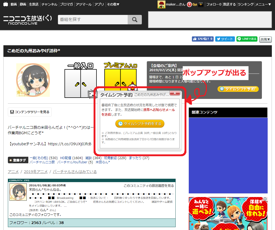The image size is (275, 230).
Task: Click the 0pt points indicator
Action: pos(195,4)
